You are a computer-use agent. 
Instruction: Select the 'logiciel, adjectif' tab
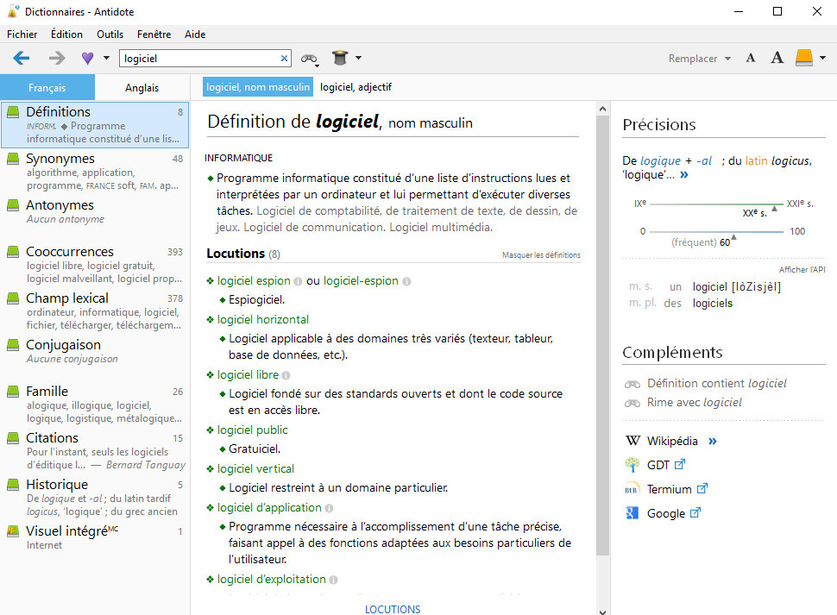[356, 87]
